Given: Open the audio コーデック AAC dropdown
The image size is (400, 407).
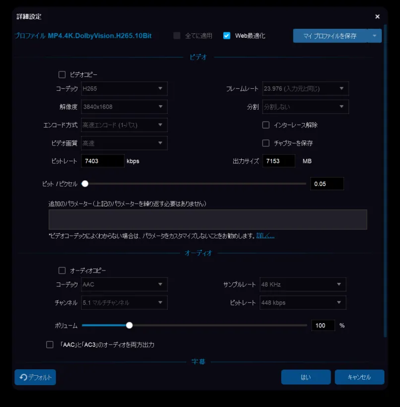Looking at the screenshot, I should (124, 284).
